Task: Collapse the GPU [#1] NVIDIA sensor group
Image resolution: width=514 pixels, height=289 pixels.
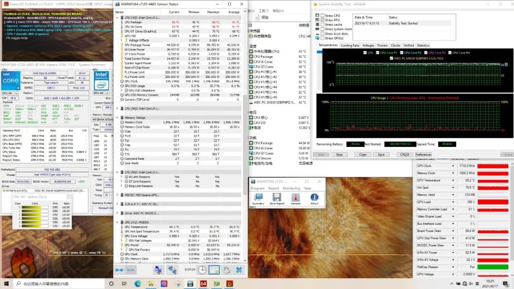Action: (118, 222)
